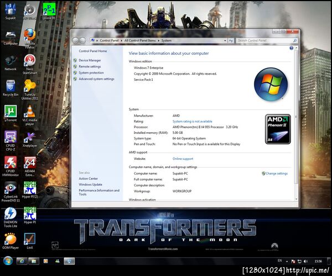Open Action Center link
The width and height of the screenshot is (332, 276).
(x=89, y=179)
